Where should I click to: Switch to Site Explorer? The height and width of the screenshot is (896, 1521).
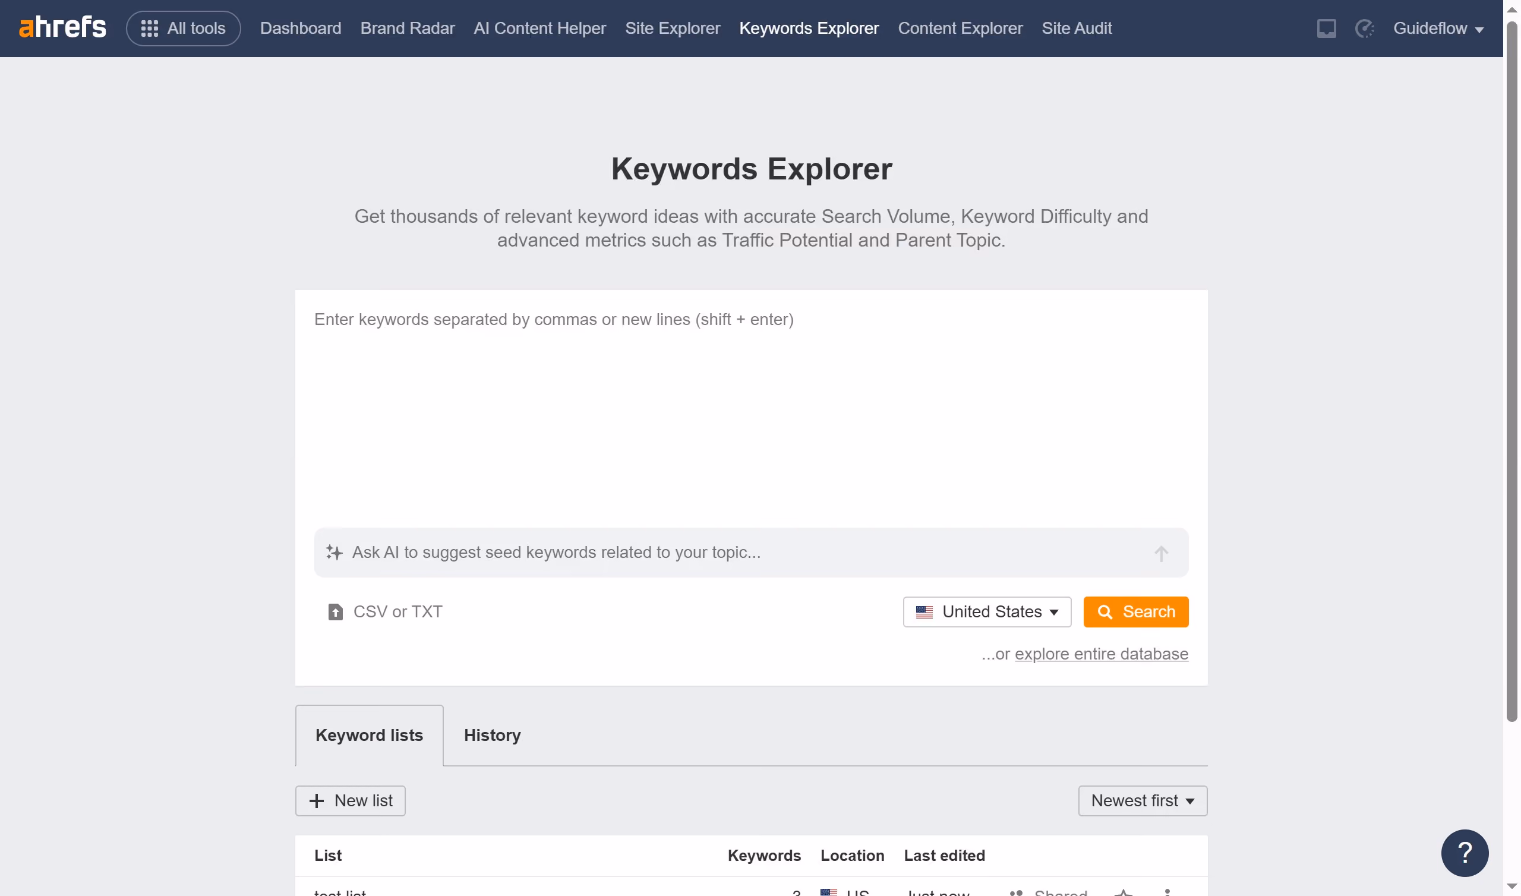(673, 29)
